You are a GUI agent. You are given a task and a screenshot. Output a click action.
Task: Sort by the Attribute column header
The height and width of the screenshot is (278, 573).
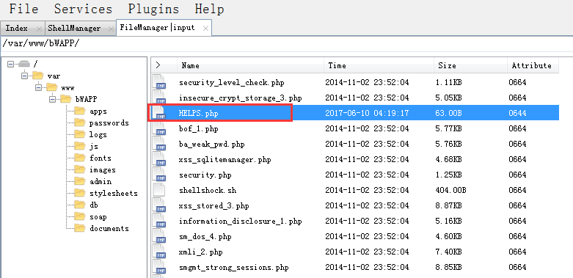(533, 65)
